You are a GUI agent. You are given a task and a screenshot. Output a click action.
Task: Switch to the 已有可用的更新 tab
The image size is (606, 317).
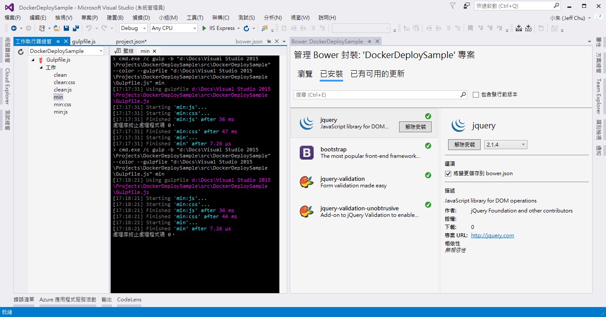[377, 74]
